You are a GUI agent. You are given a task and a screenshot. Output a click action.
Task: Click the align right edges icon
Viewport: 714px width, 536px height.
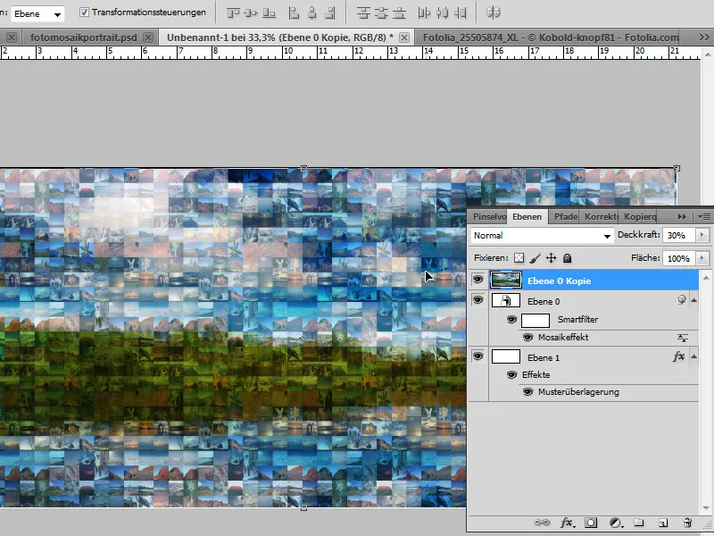click(x=330, y=13)
